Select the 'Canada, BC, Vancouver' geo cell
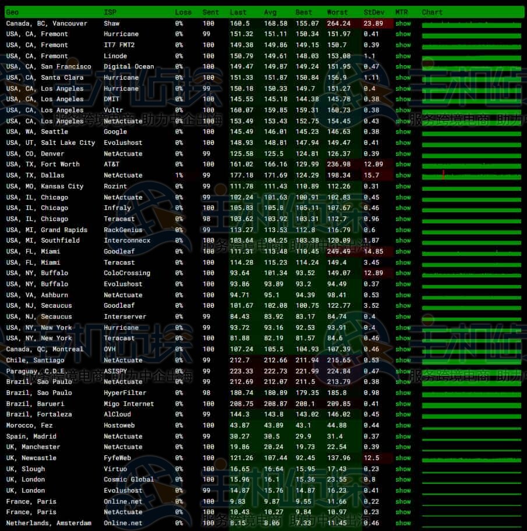The height and width of the screenshot is (531, 527). (47, 23)
